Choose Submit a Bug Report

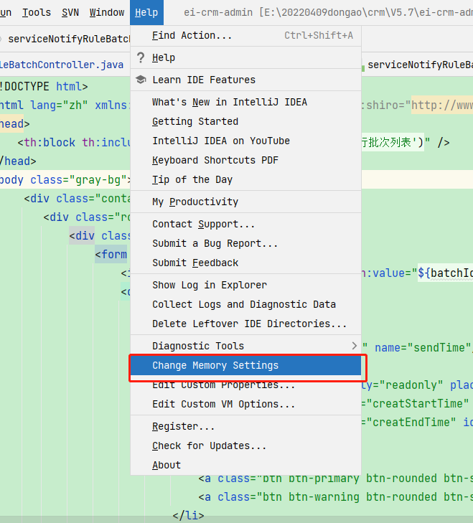tap(245, 243)
